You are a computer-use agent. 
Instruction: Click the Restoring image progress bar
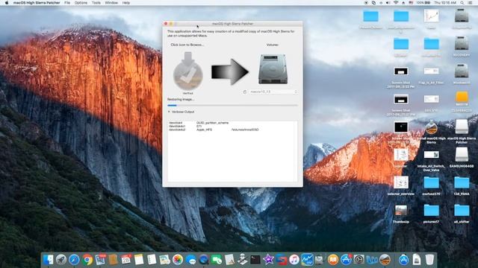pos(232,106)
